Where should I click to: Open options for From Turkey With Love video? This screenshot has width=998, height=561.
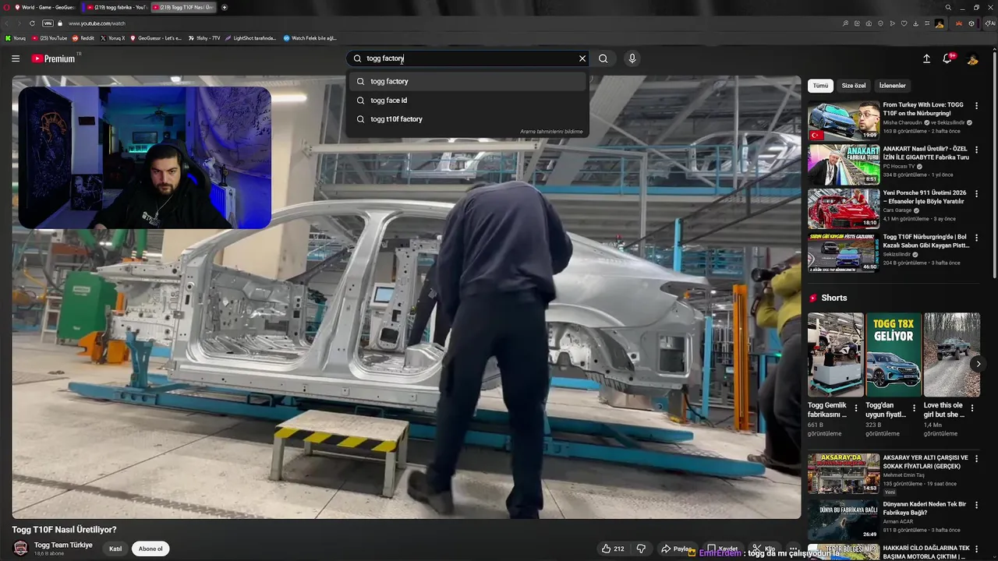point(976,105)
